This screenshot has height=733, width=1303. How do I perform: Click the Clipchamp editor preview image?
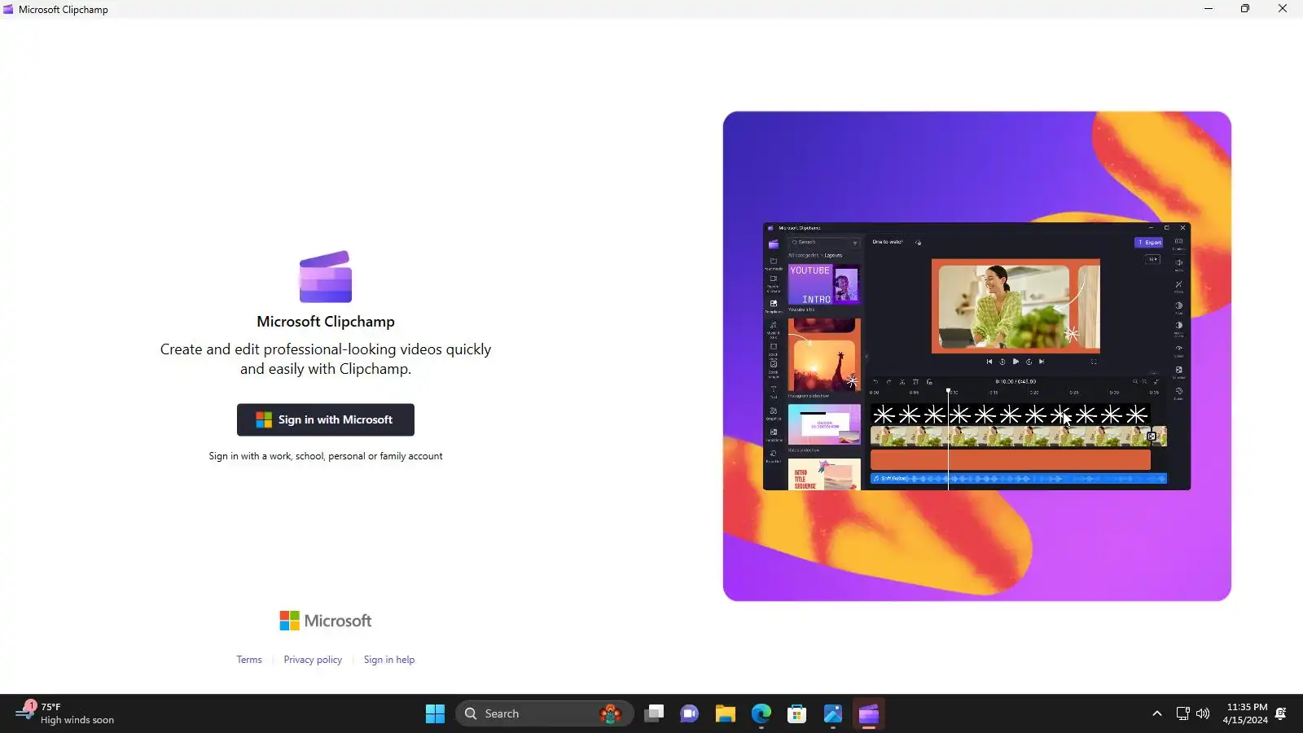tap(977, 356)
